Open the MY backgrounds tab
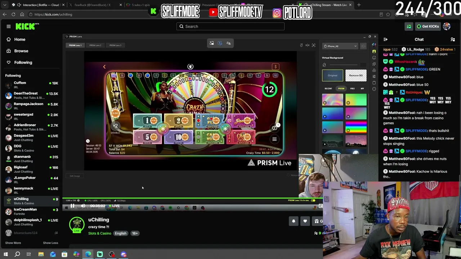Image resolution: width=461 pixels, height=259 pixels. (x=362, y=88)
